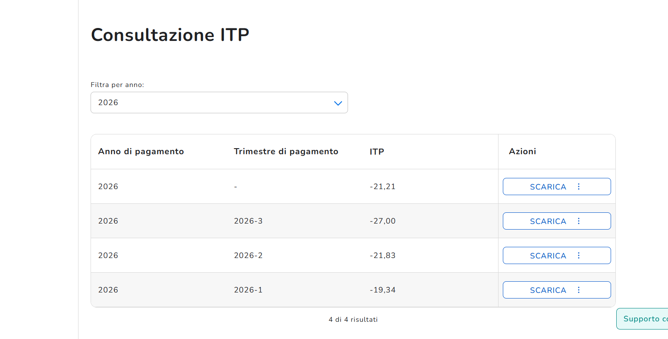The width and height of the screenshot is (668, 339).
Task: Open the Supporto help widget
Action: [x=642, y=319]
